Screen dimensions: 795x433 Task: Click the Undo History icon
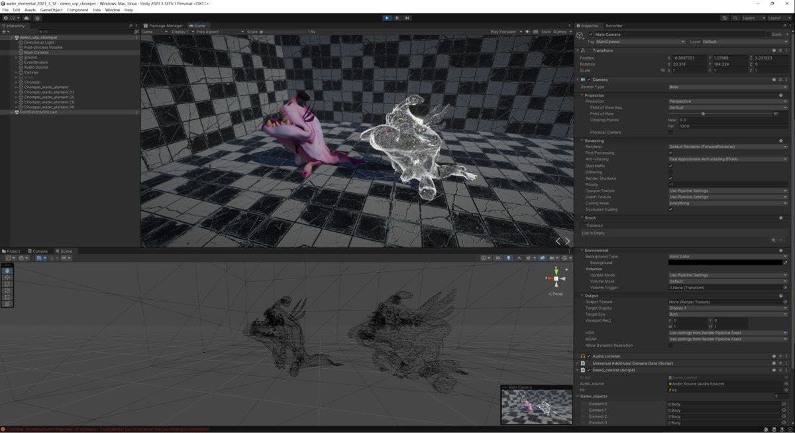click(724, 18)
